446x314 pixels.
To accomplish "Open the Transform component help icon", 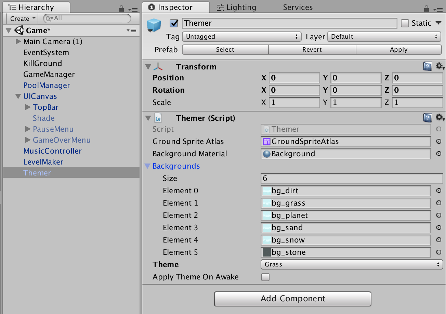I will click(x=428, y=66).
